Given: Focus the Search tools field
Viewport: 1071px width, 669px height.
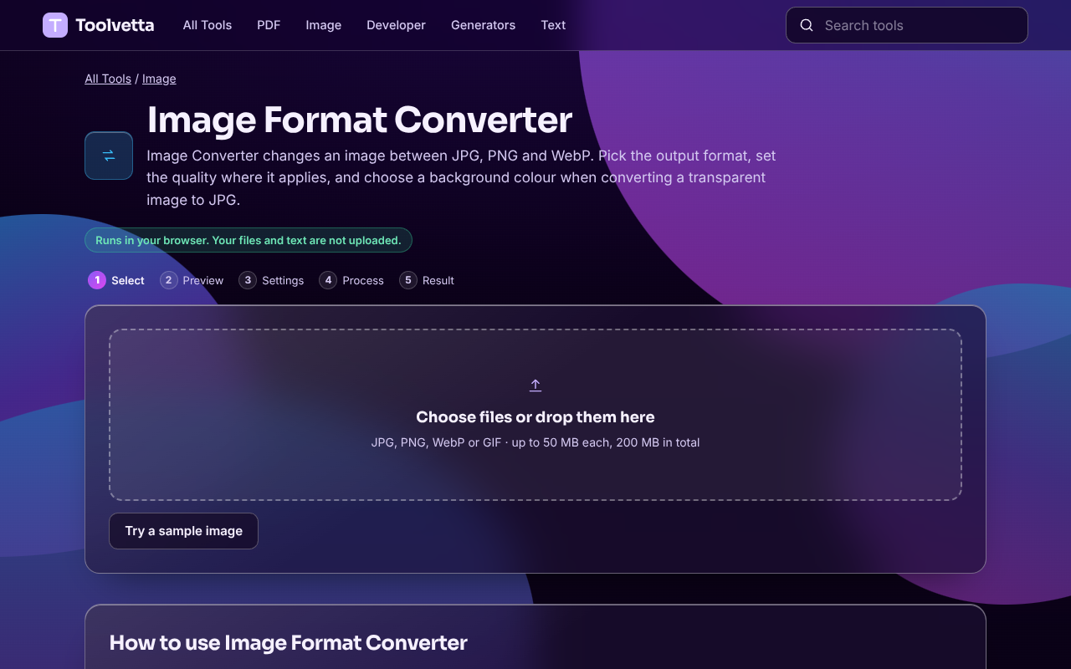Looking at the screenshot, I should click(x=907, y=25).
